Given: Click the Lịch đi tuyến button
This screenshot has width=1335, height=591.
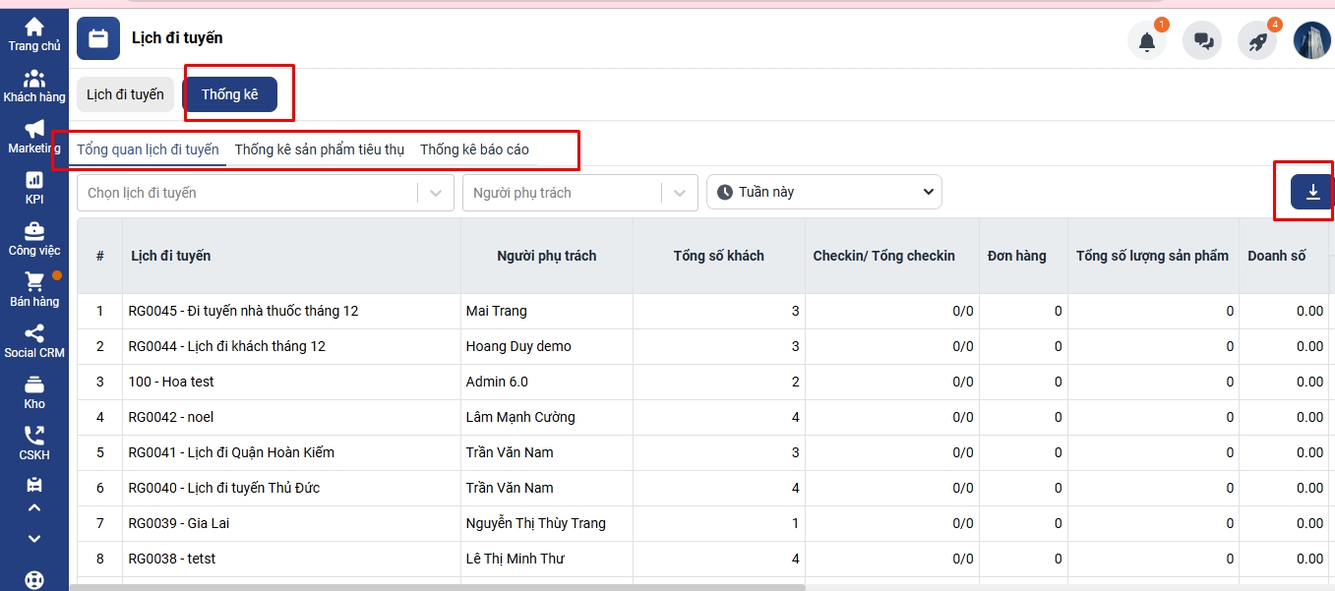Looking at the screenshot, I should 125,94.
